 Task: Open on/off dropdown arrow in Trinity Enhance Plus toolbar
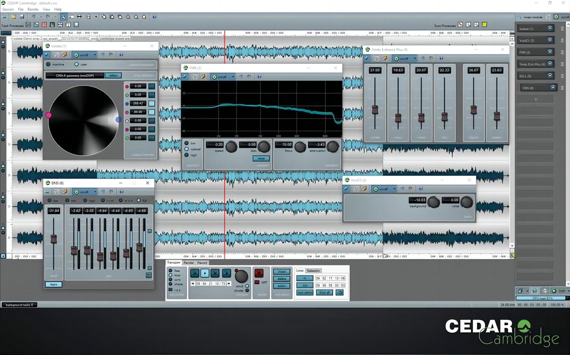click(415, 58)
